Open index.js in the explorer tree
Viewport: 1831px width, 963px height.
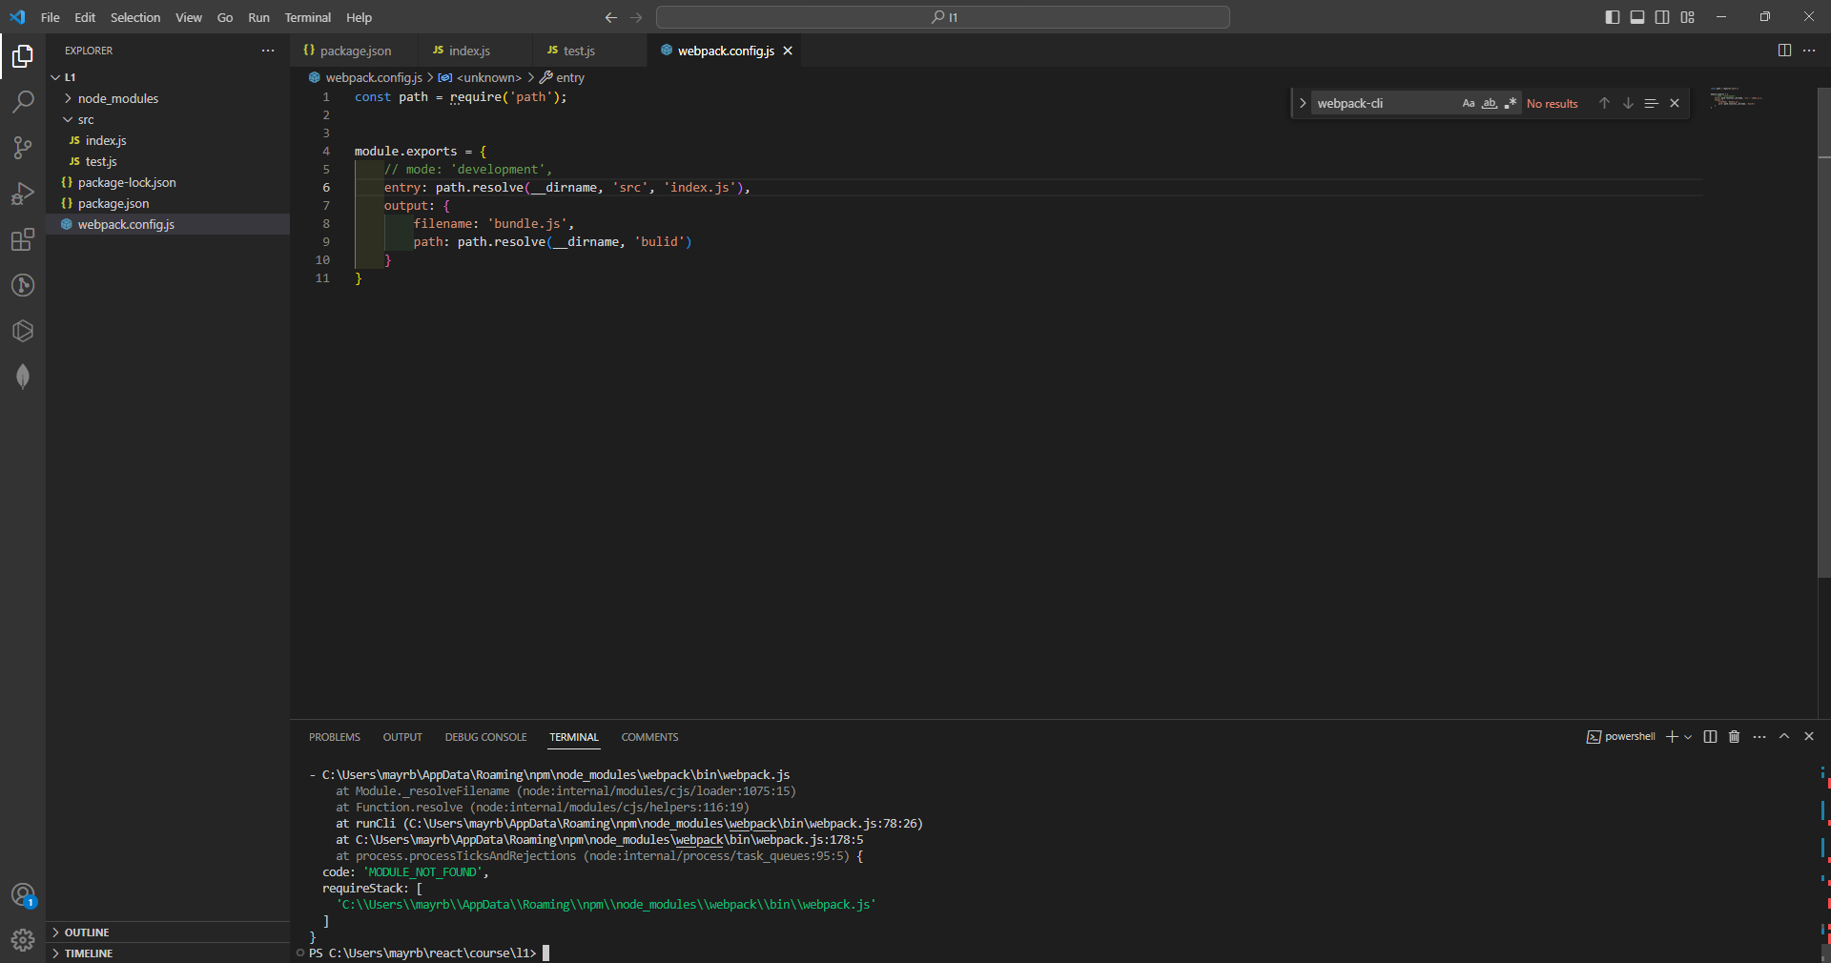[x=168, y=140]
